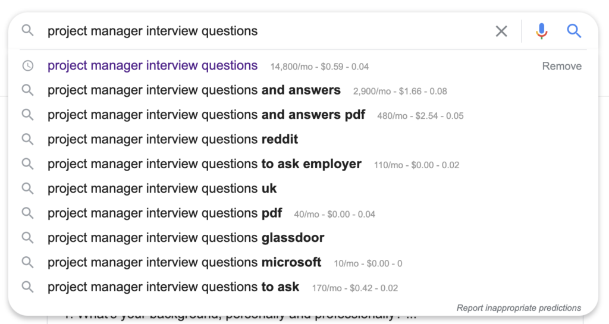Image resolution: width=609 pixels, height=324 pixels.
Task: Click the magnifier icon beside the glassdoor suggestion
Action: coord(27,237)
